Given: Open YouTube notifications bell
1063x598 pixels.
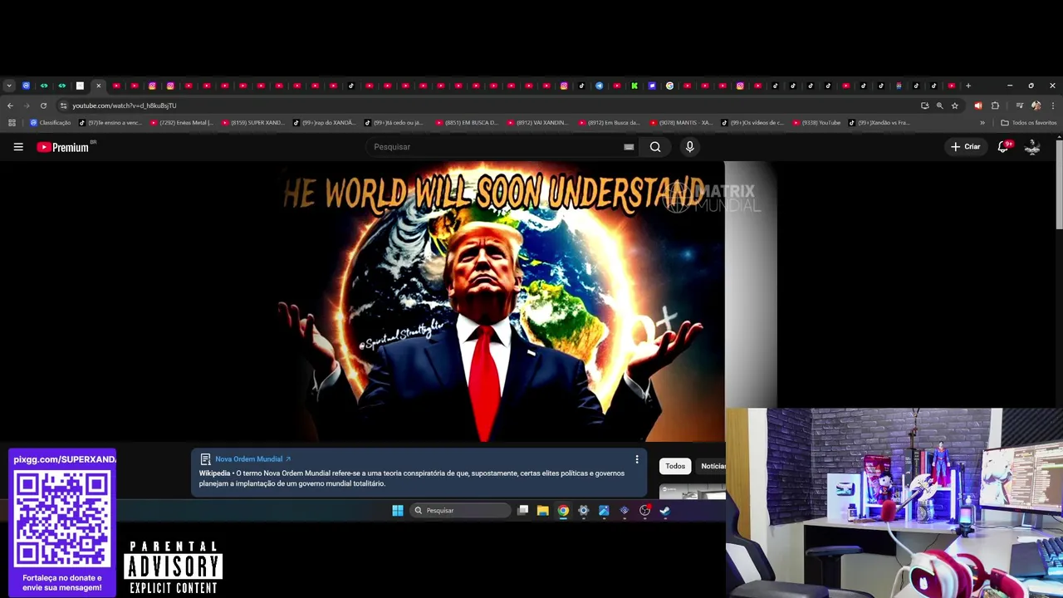Looking at the screenshot, I should (1003, 147).
